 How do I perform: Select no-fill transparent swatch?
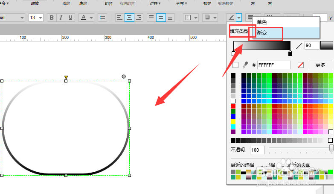click(301, 65)
